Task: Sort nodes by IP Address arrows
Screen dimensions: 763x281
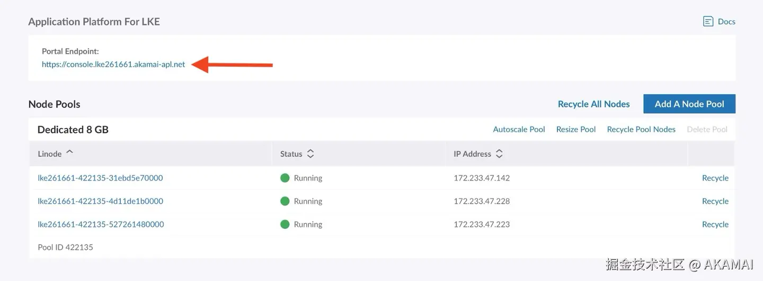Action: [499, 154]
